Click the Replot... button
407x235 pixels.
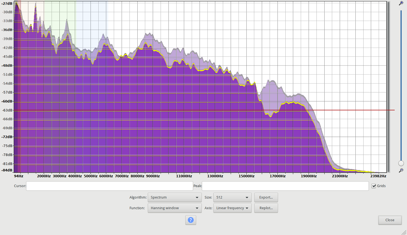coord(266,208)
